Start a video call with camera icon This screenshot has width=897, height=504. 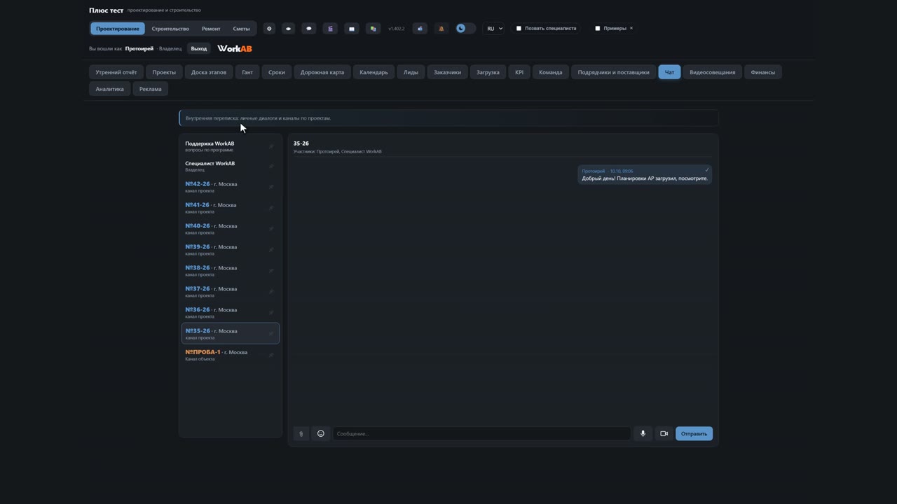pos(664,434)
